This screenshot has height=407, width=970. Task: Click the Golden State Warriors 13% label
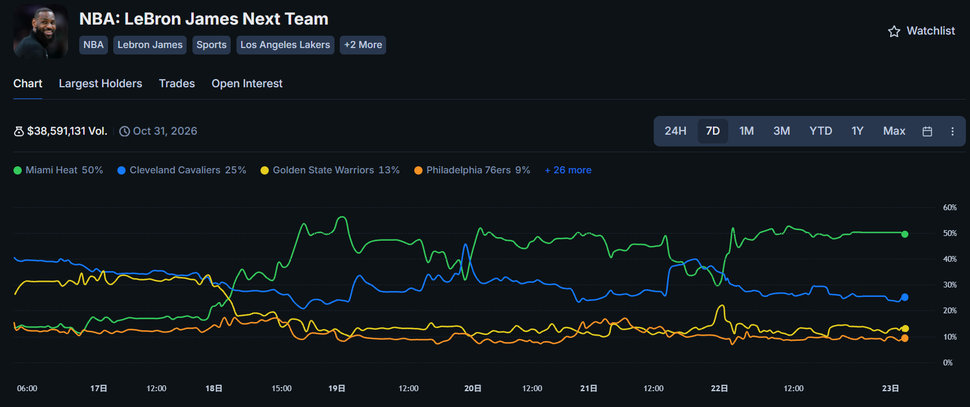point(336,170)
